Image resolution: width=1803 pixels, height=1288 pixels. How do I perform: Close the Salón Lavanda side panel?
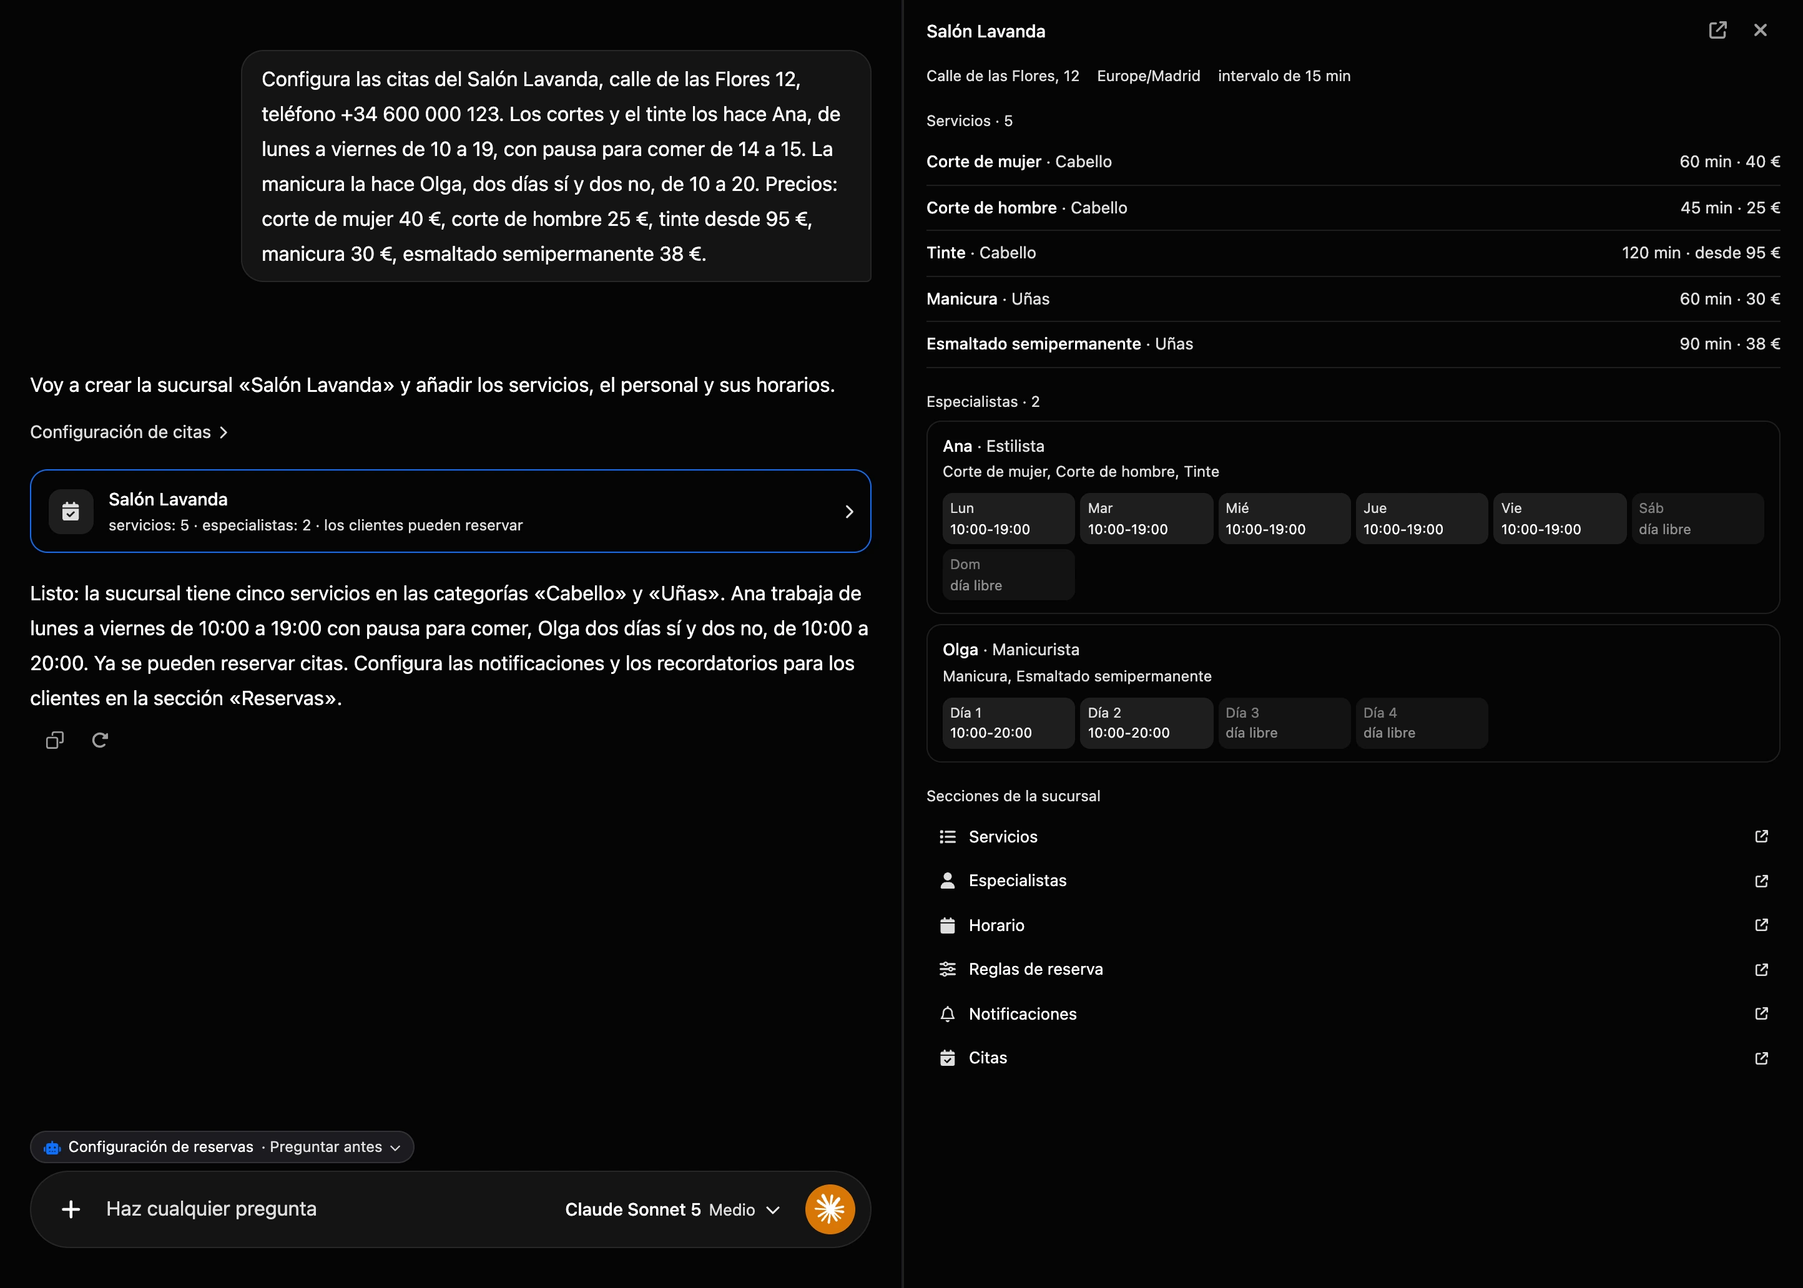pyautogui.click(x=1760, y=30)
